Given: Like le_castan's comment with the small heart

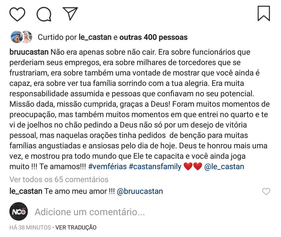Looking at the screenshot, I should (x=266, y=192).
